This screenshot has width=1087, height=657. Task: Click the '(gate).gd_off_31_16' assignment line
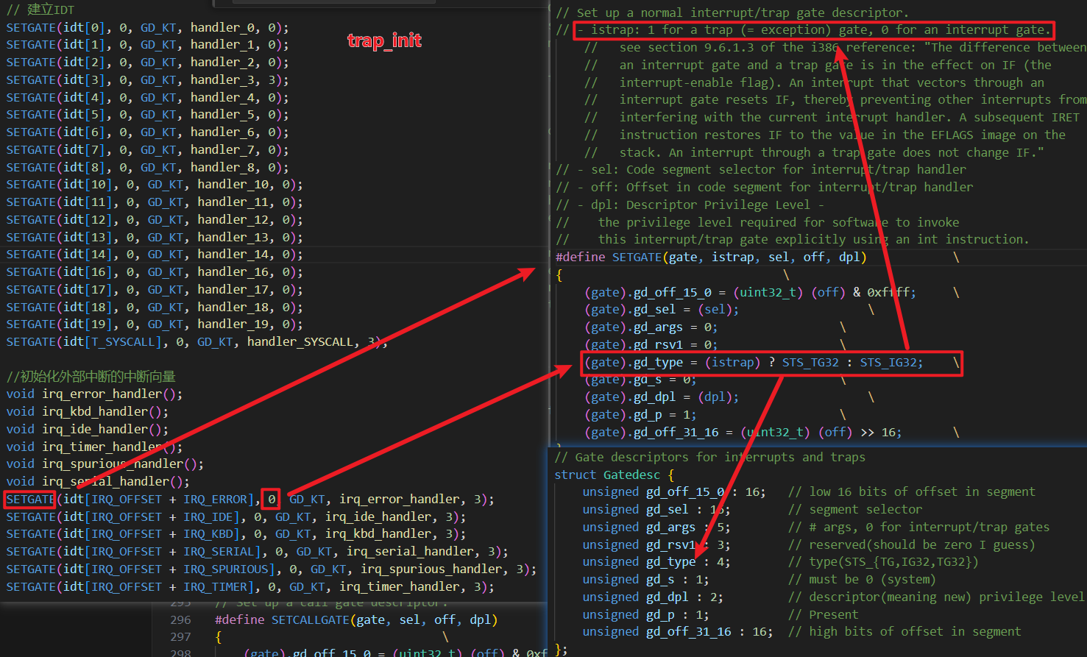743,432
